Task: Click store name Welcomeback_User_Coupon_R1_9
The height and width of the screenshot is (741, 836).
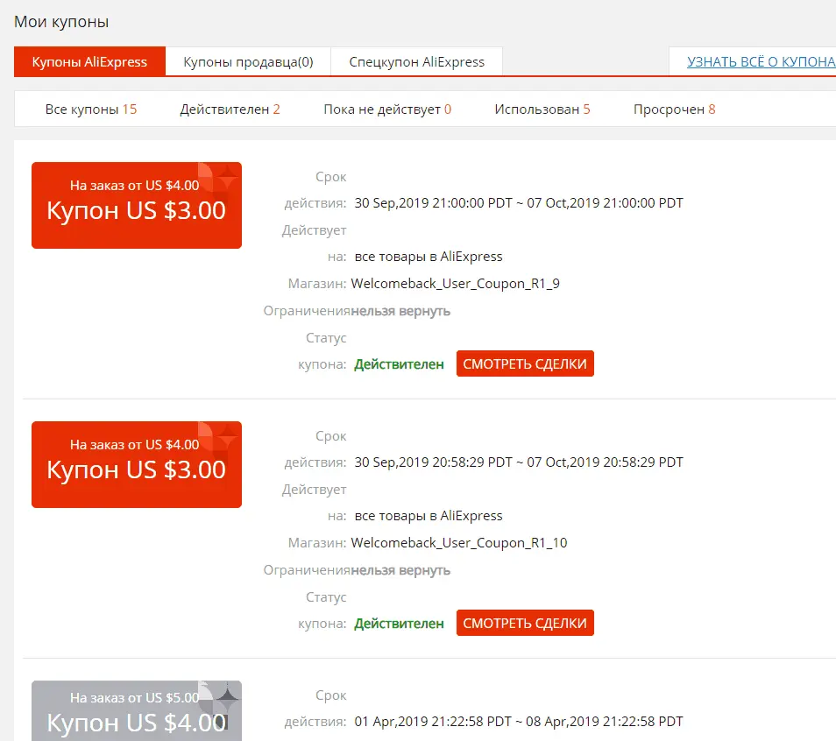Action: 456,284
